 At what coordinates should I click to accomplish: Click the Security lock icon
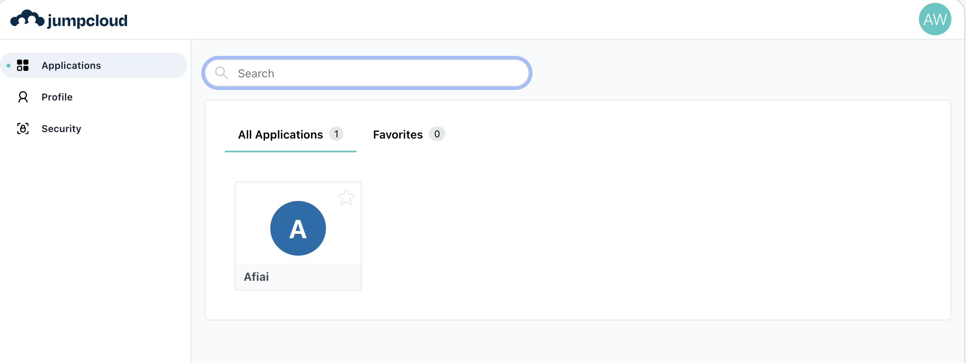(x=23, y=129)
